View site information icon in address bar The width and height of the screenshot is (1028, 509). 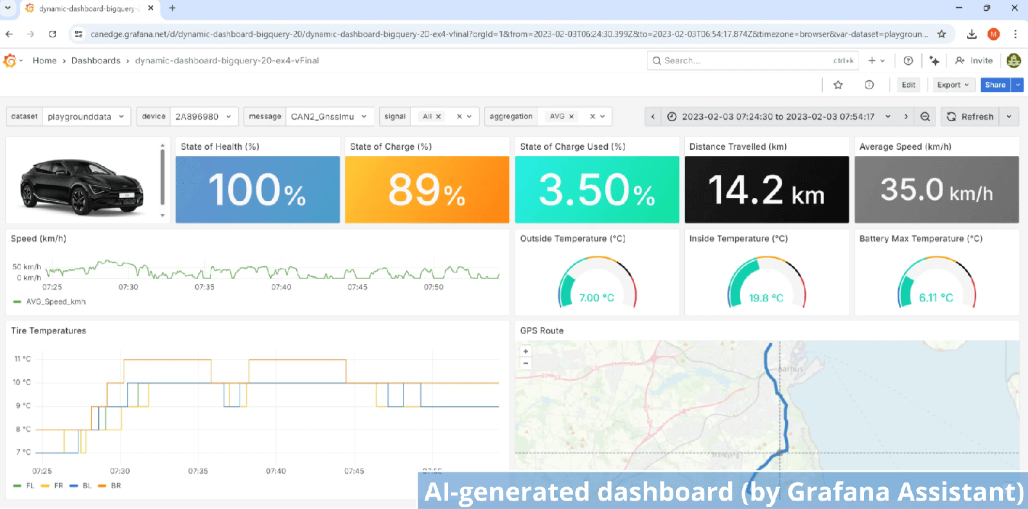pyautogui.click(x=78, y=34)
